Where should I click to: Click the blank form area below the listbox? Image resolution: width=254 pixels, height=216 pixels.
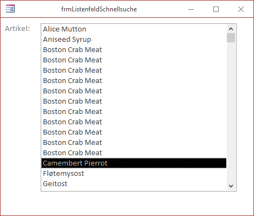[127, 203]
